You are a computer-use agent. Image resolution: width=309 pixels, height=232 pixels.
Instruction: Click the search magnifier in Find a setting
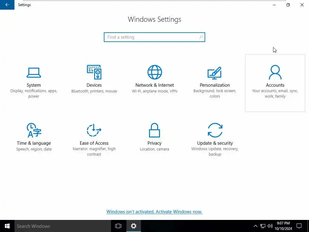(201, 37)
